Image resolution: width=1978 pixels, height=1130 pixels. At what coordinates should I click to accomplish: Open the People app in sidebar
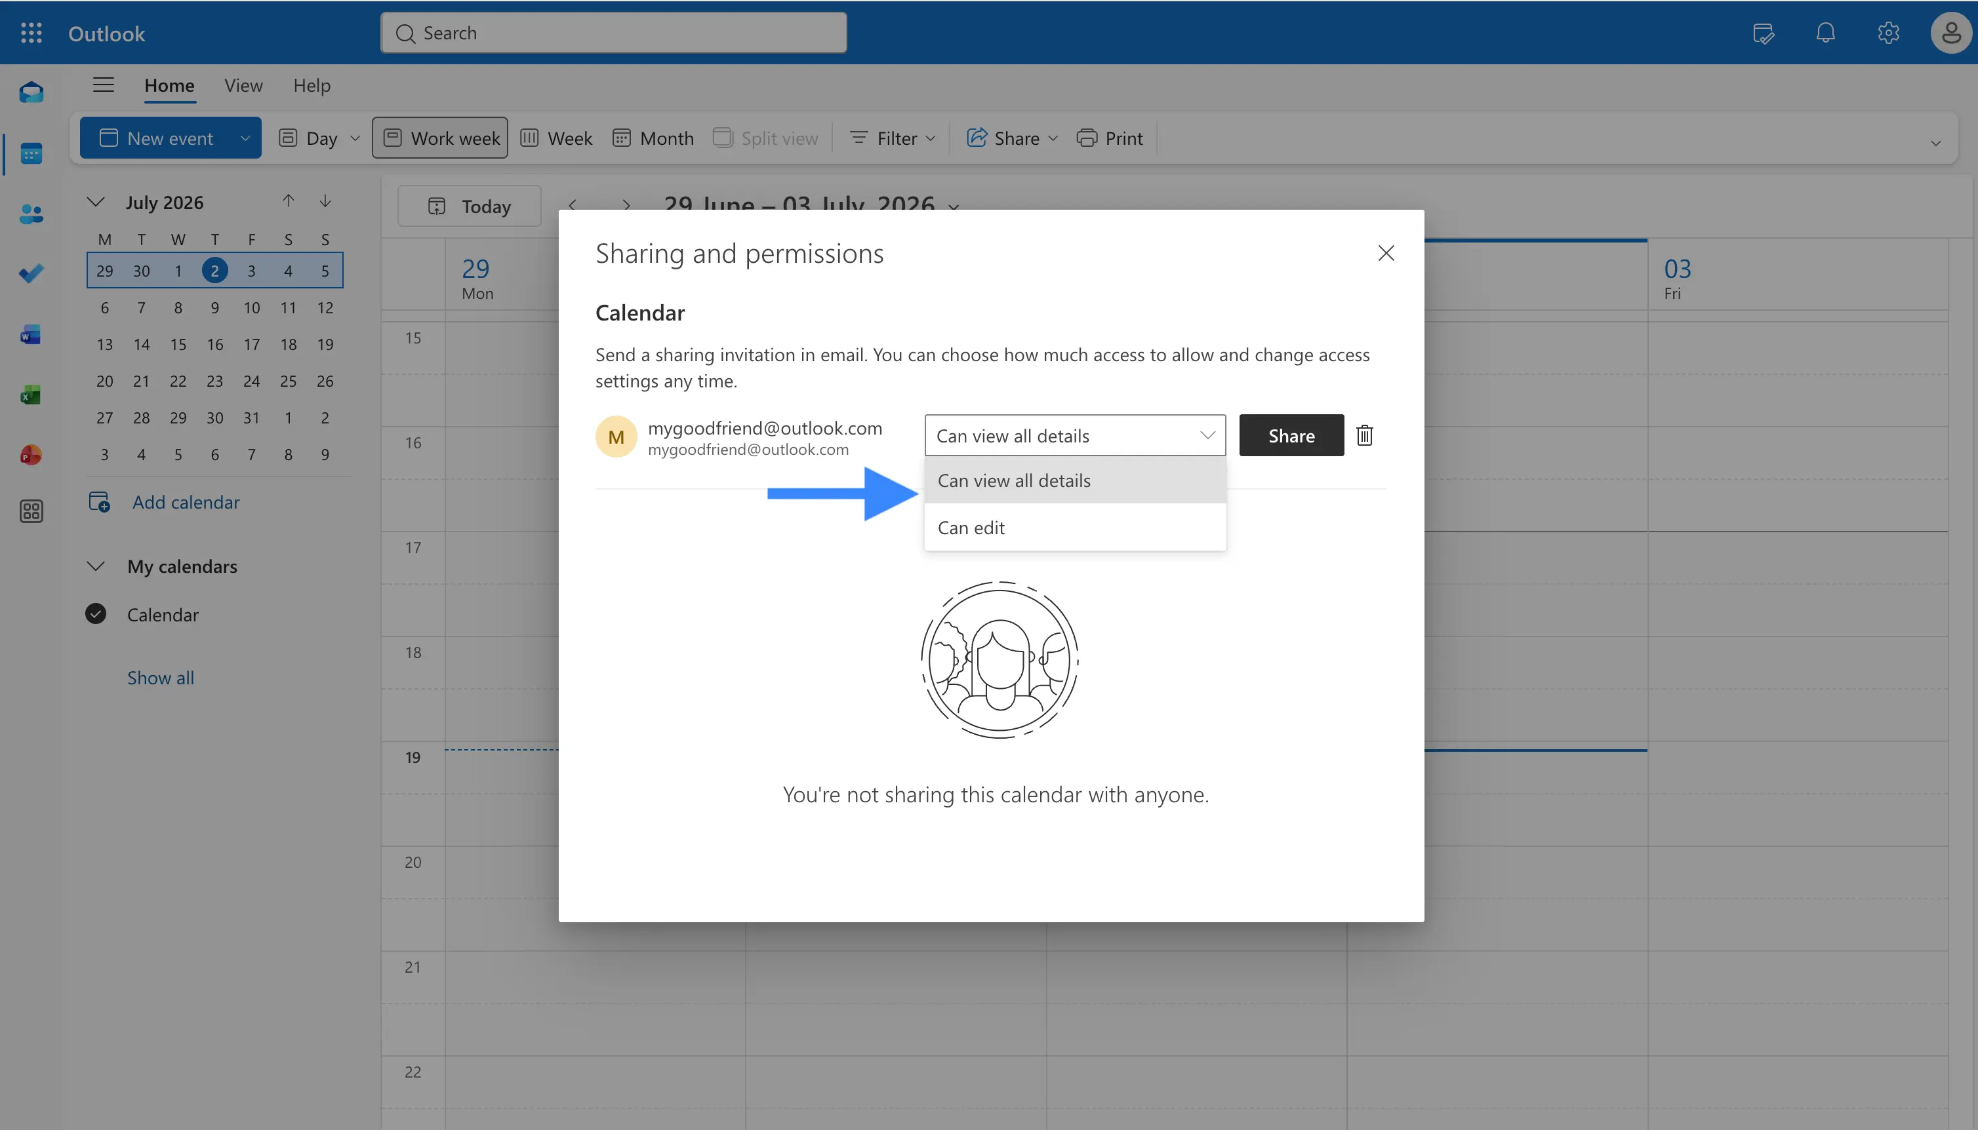[31, 214]
